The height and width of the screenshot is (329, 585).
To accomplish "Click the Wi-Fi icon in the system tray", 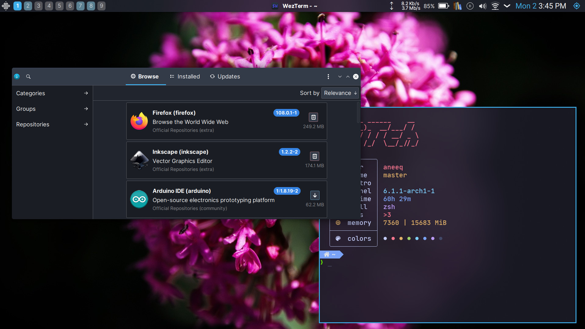I will 495,6.
